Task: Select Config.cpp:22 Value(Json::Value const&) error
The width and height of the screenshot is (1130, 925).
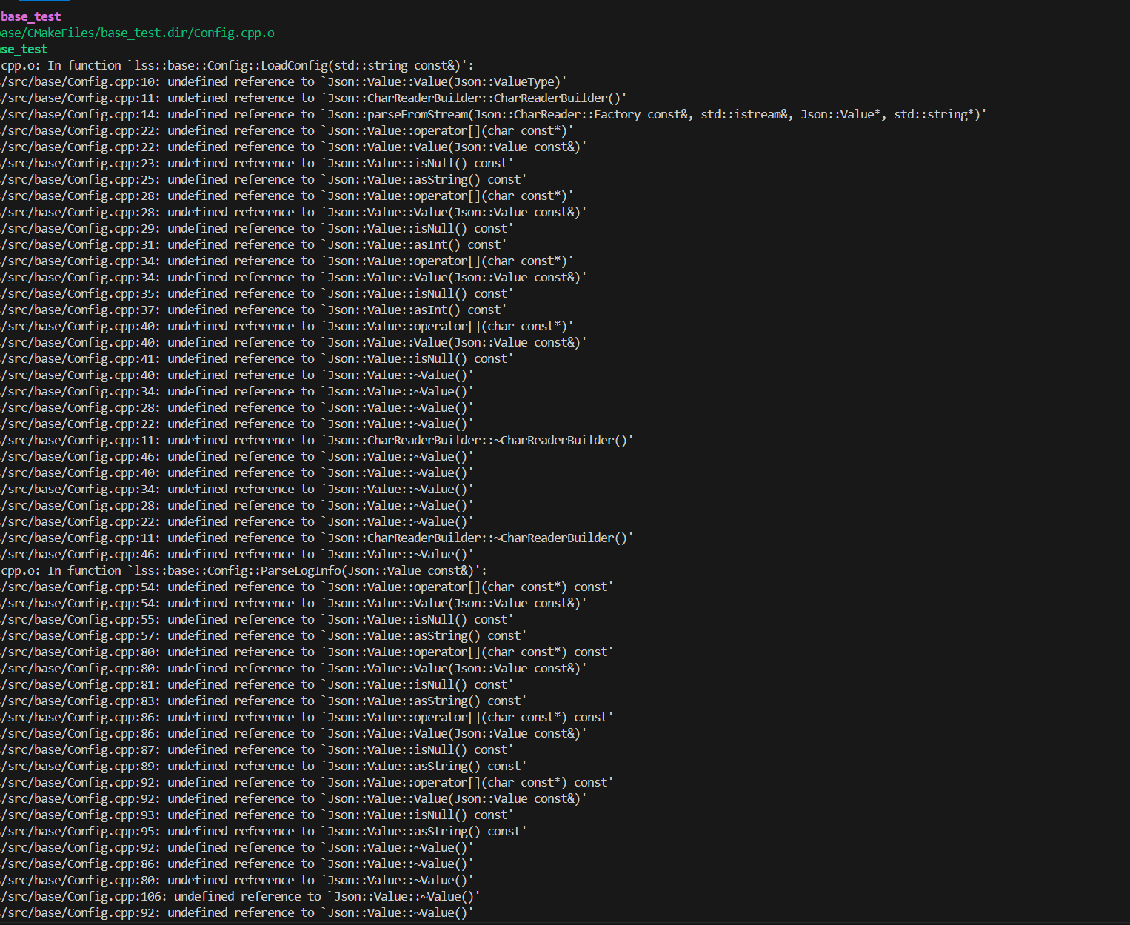Action: [294, 147]
